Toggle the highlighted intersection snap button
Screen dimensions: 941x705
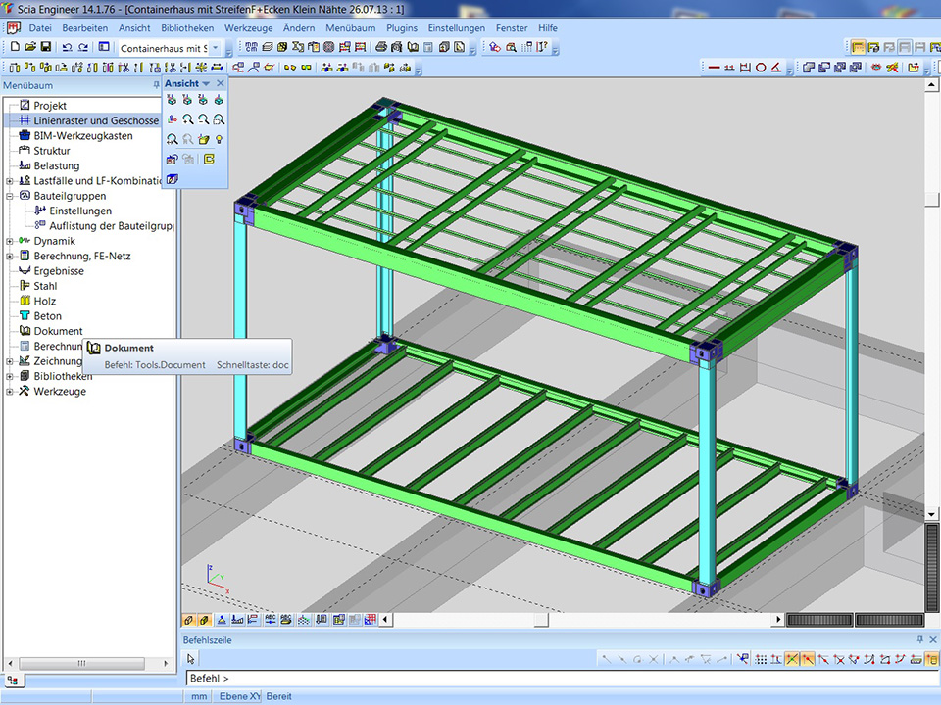(792, 659)
